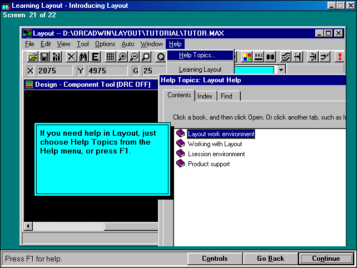Click the red toolbar icon at far right

pos(339,57)
